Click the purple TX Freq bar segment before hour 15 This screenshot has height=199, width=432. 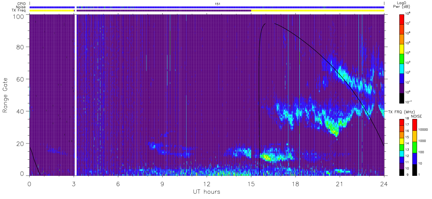[x=164, y=11]
